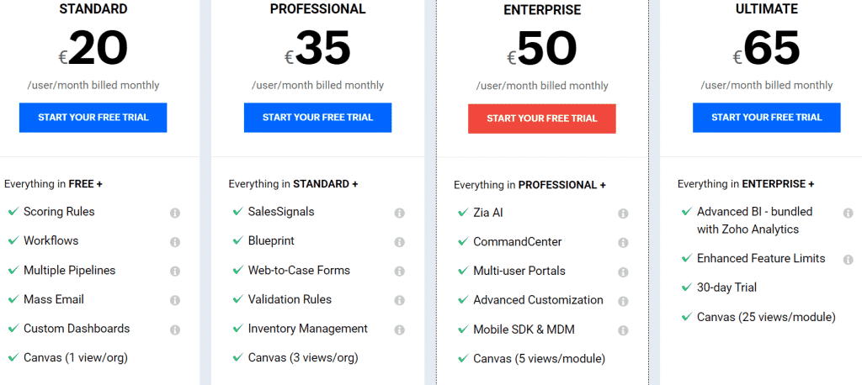Click info icon for Mobile SDK & MDM
Screen dimensions: 862x385
tap(623, 330)
